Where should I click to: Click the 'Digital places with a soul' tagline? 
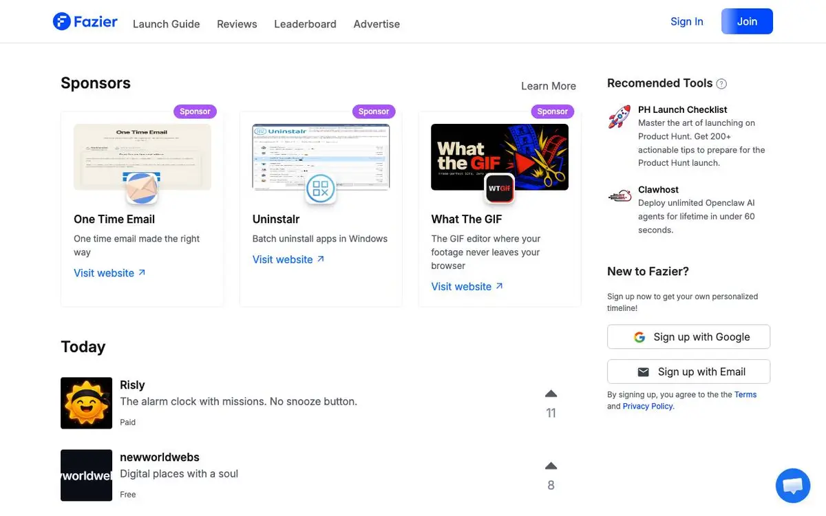click(x=179, y=474)
